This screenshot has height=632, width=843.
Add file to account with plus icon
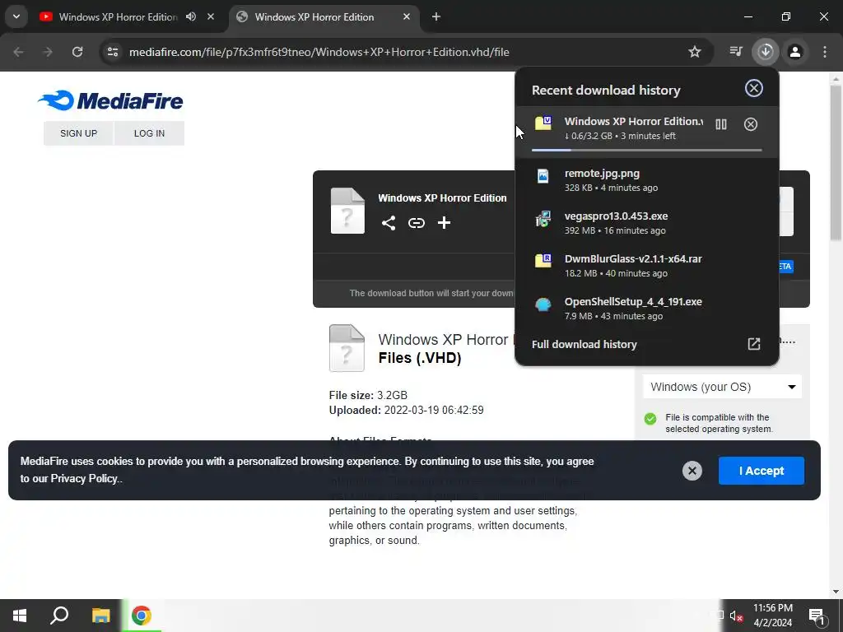click(x=444, y=222)
